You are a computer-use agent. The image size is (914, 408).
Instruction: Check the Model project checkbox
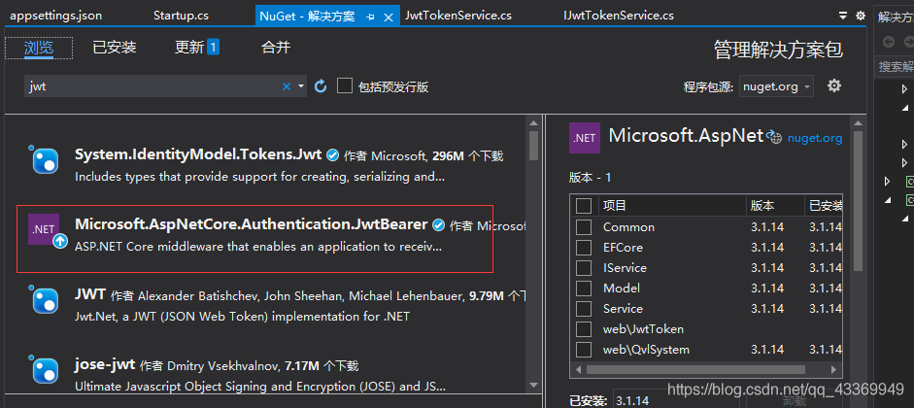584,289
